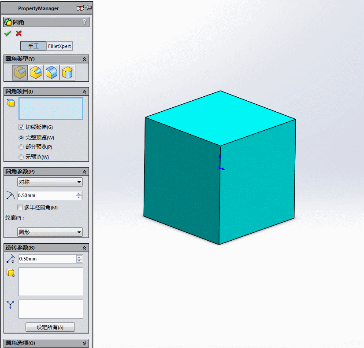Switch to the FilletXpert tab
The height and width of the screenshot is (348, 364).
pos(59,46)
